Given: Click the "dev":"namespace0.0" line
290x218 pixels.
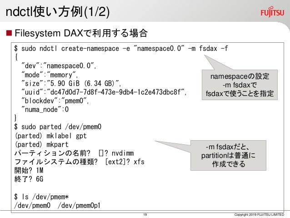Looking at the screenshot, I should pos(59,66).
